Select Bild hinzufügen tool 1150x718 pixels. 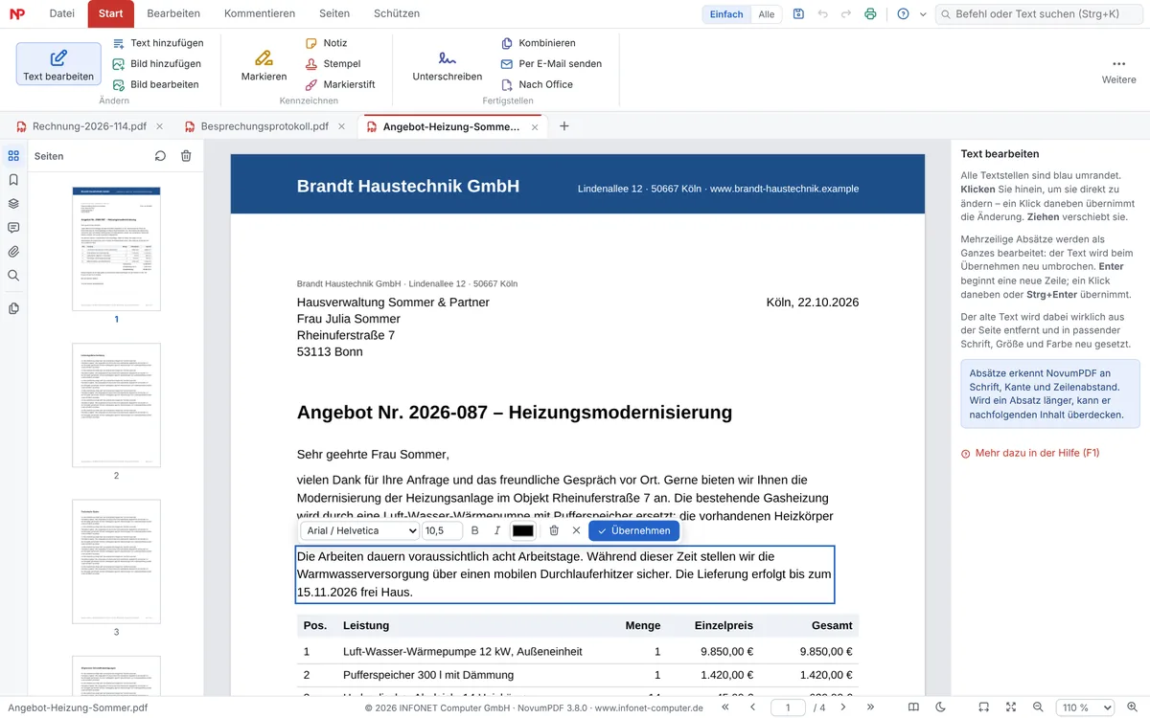point(156,64)
